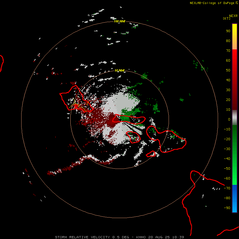Click the 90 value on the velocity scale
The width and height of the screenshot is (239, 239).
point(228,31)
